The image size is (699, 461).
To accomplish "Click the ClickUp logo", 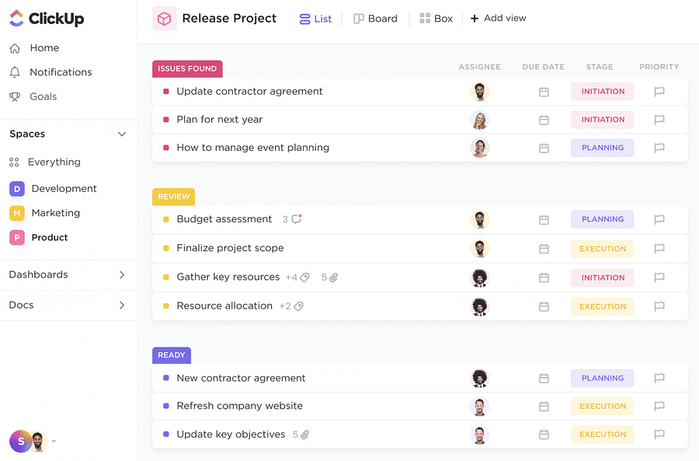I will [47, 19].
